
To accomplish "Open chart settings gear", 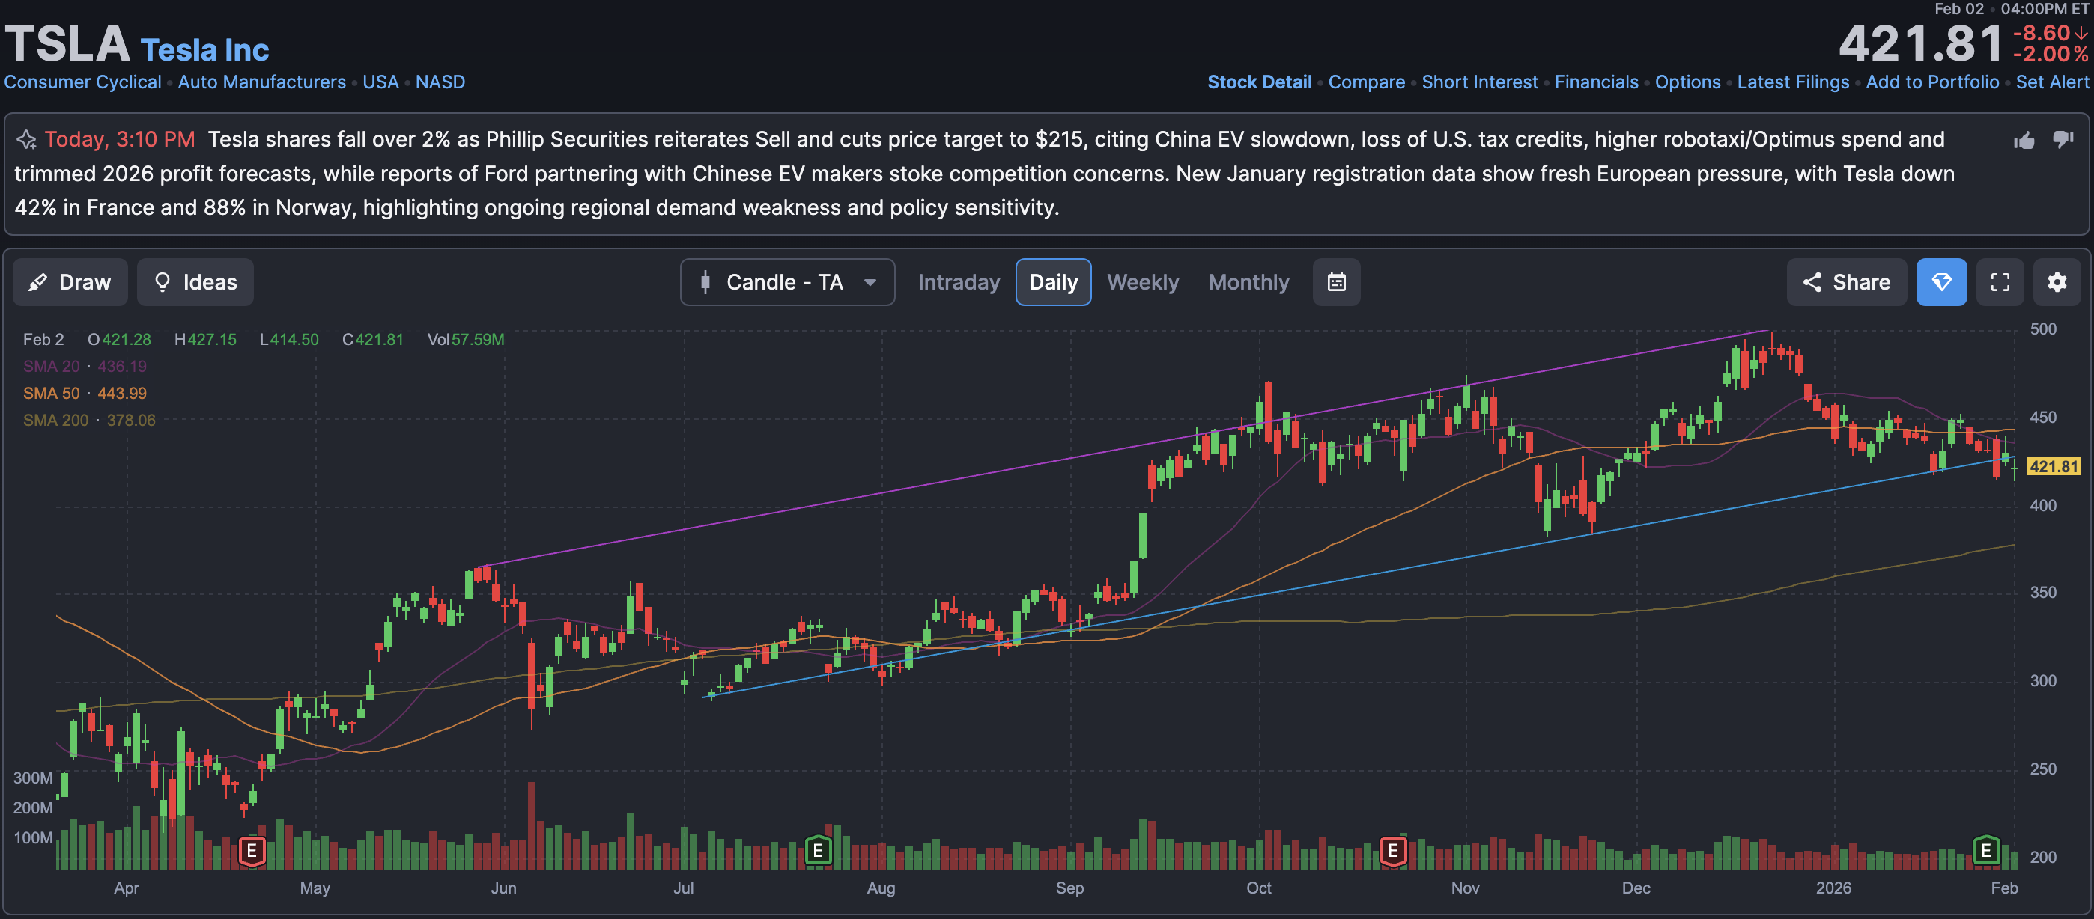I will click(x=2056, y=282).
